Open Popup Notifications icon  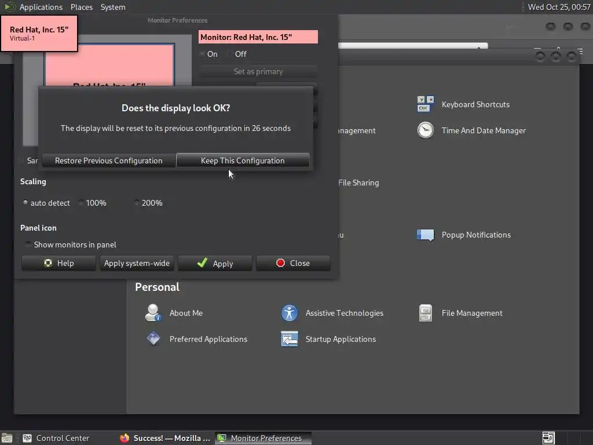pyautogui.click(x=426, y=235)
